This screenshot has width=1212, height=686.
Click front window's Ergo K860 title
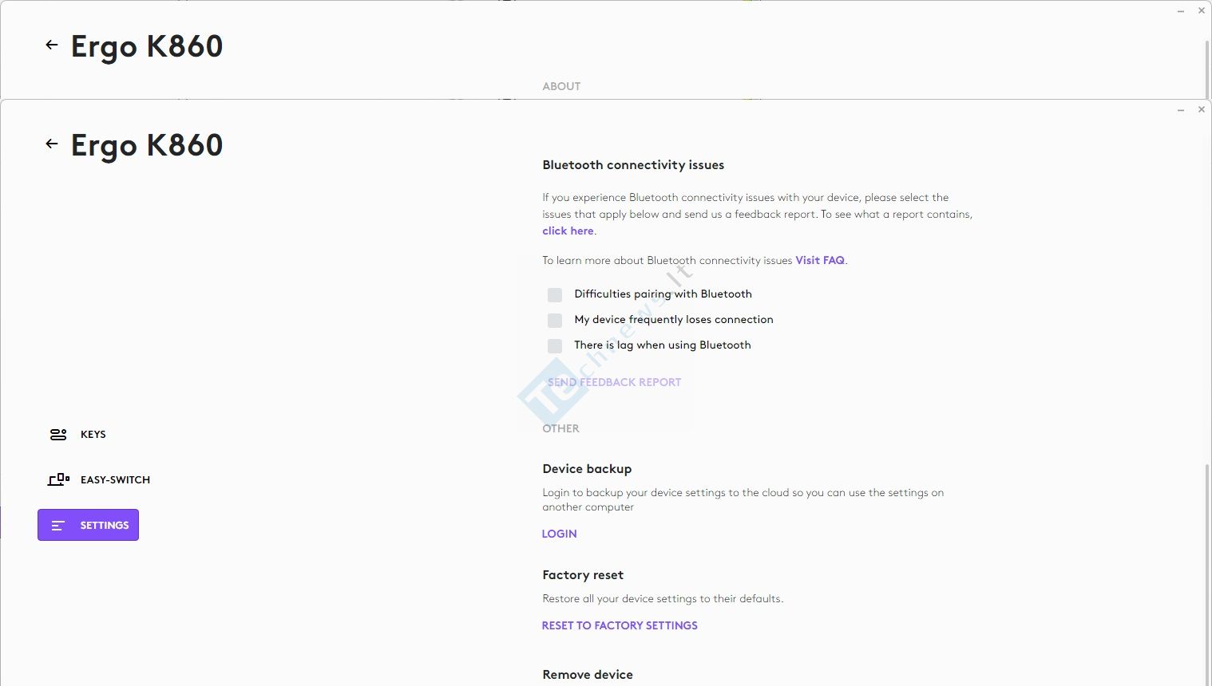(x=147, y=145)
